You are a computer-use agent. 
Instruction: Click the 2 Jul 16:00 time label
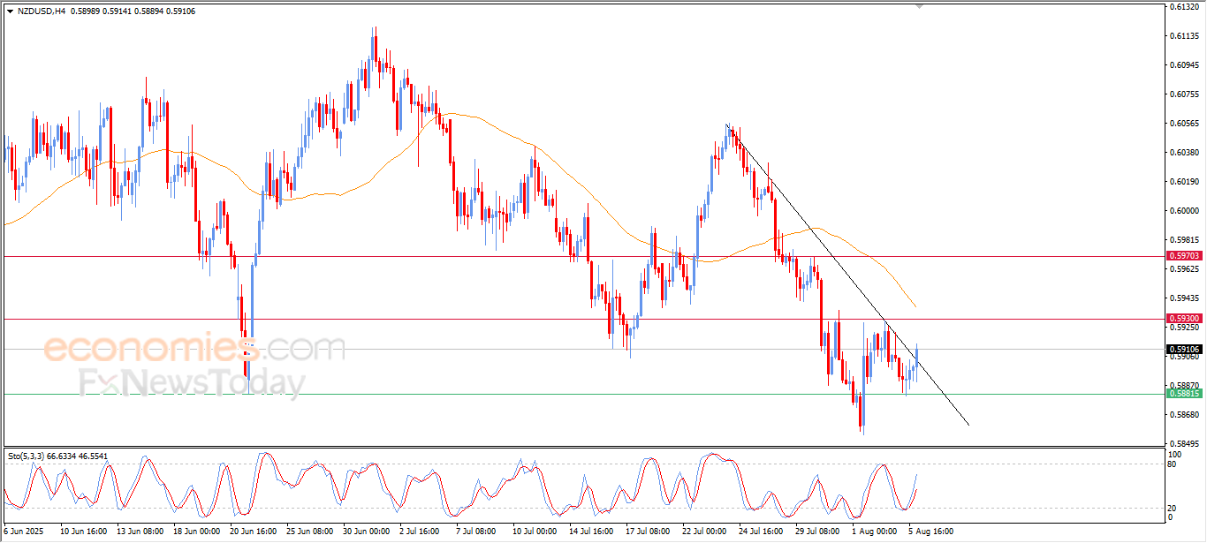421,532
